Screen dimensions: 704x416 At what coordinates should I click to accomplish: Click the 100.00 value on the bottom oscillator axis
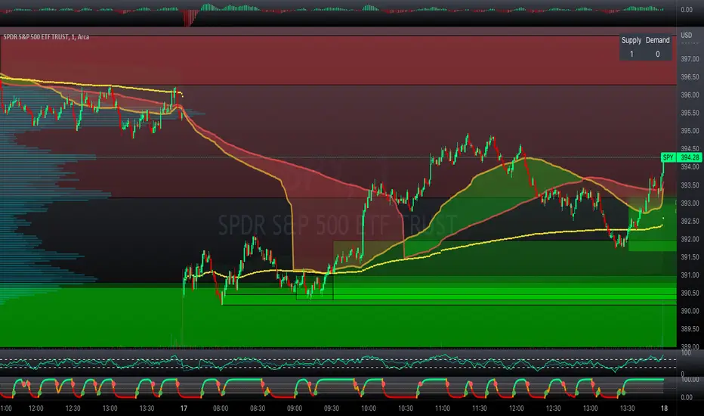tap(690, 380)
